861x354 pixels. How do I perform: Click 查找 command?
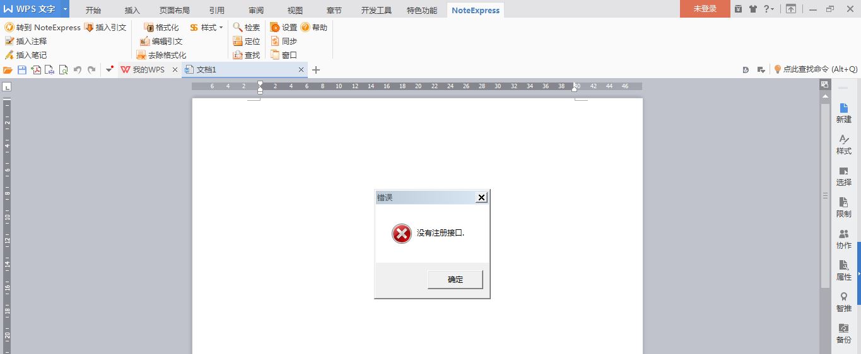[247, 55]
